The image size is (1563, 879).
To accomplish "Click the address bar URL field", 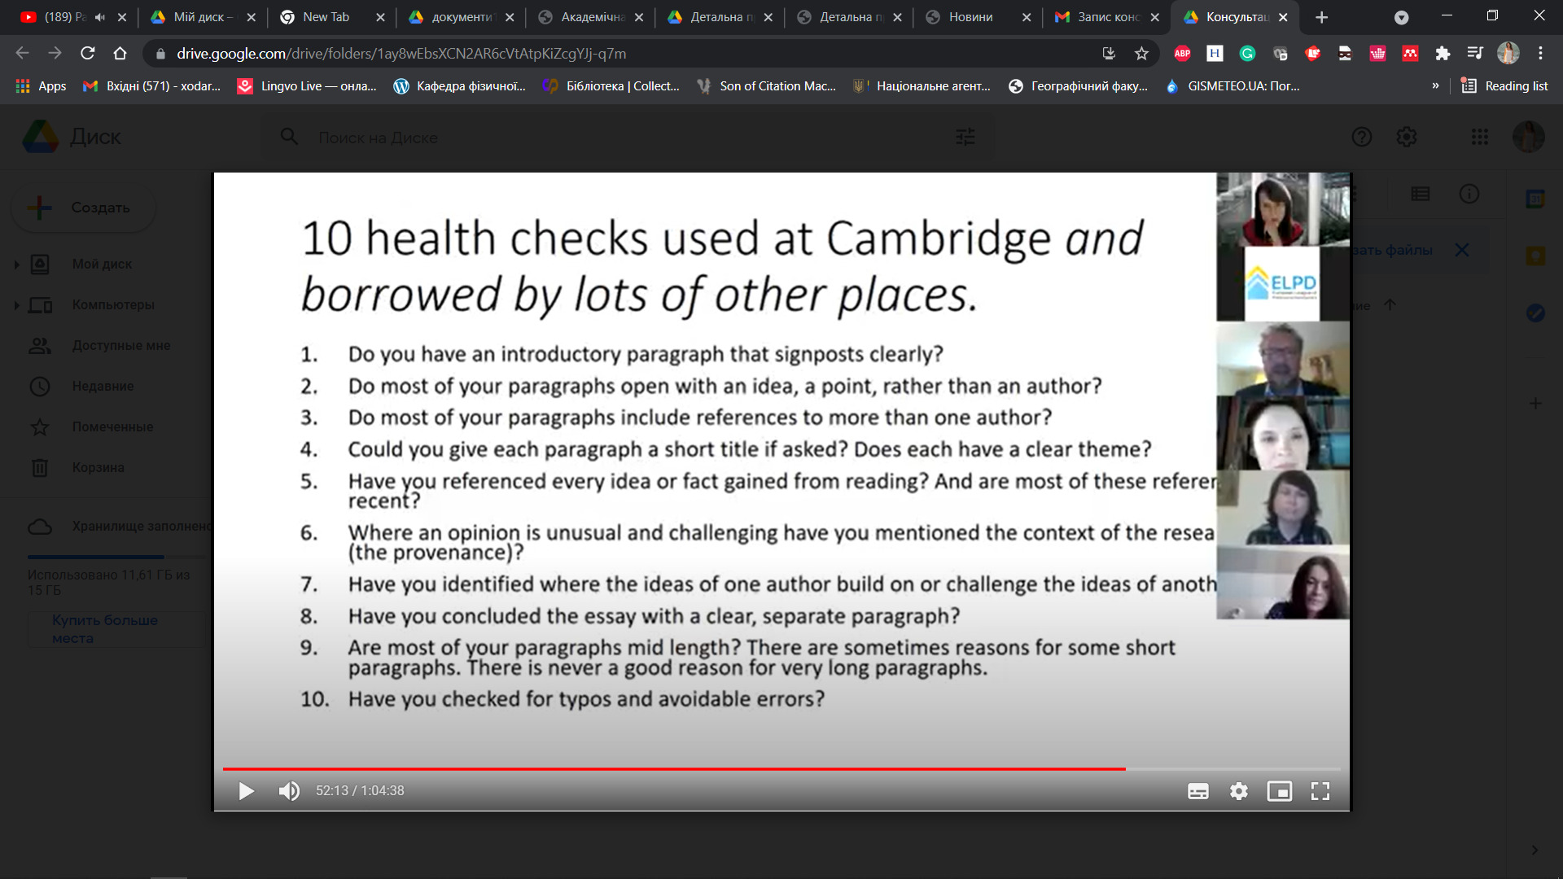I will (619, 54).
